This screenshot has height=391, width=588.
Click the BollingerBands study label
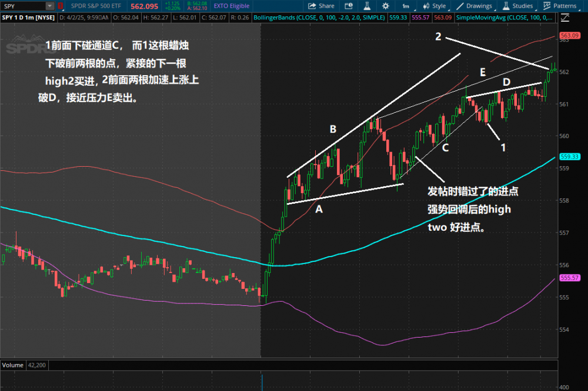[319, 18]
